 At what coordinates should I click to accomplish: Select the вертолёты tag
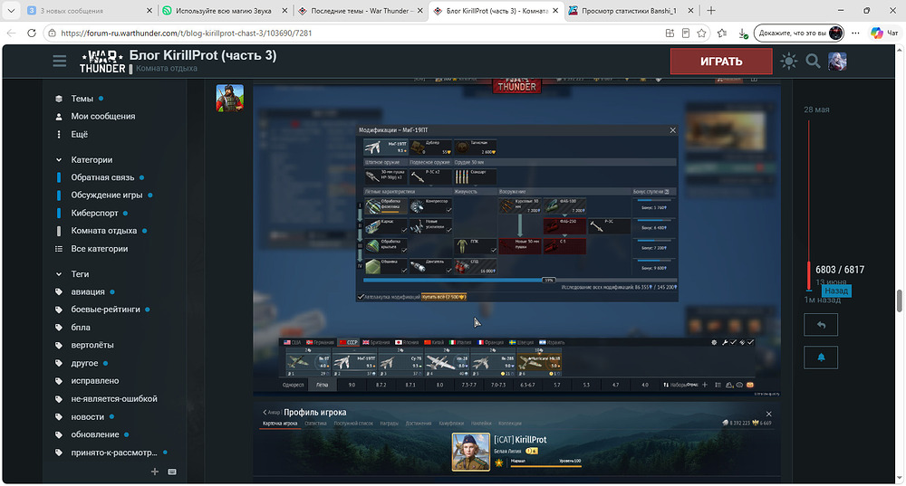pyautogui.click(x=92, y=345)
